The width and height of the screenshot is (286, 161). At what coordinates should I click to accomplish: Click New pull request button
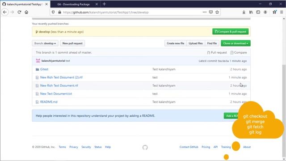pyautogui.click(x=72, y=43)
